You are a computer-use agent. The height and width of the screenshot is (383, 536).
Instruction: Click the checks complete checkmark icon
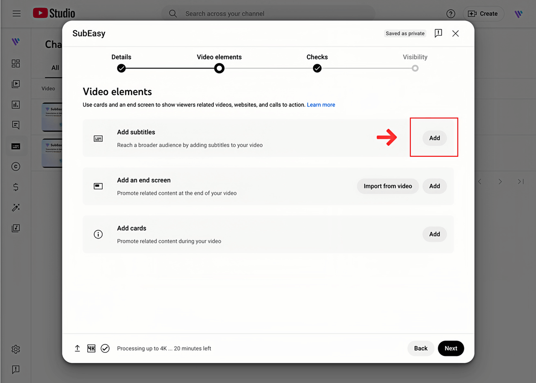click(105, 348)
